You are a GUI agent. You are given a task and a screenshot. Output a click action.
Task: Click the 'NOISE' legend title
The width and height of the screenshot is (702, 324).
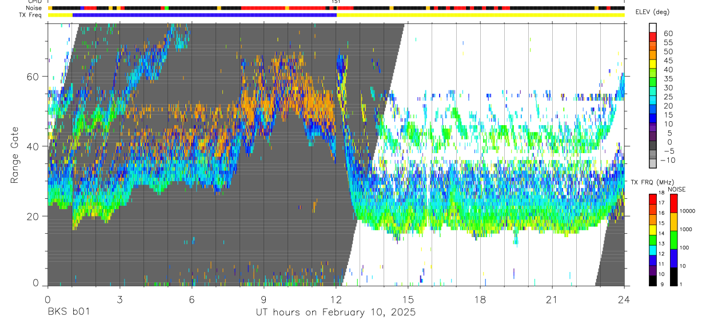(x=677, y=189)
